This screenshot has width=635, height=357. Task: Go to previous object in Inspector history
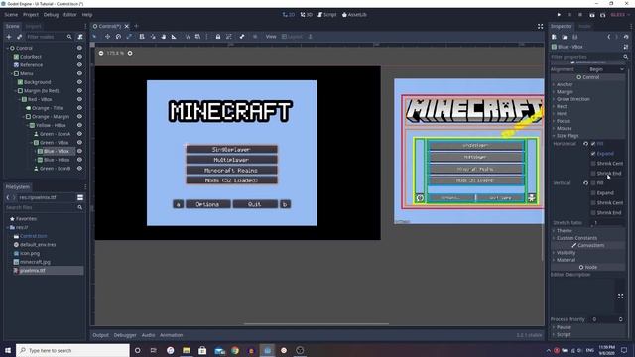pyautogui.click(x=608, y=37)
